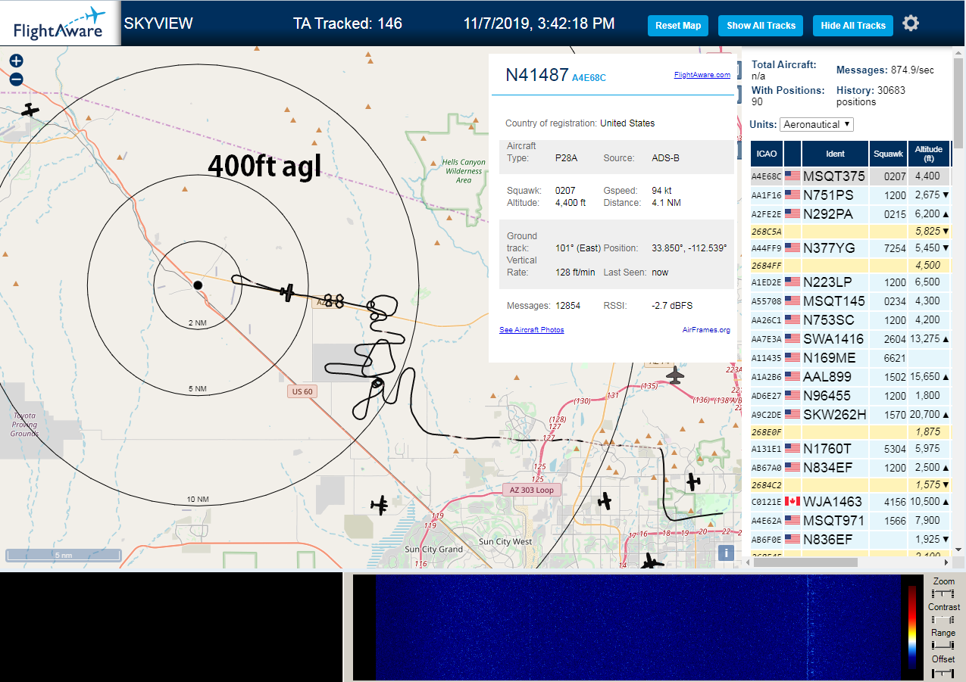966x682 pixels.
Task: Open the settings gear icon
Action: click(911, 23)
